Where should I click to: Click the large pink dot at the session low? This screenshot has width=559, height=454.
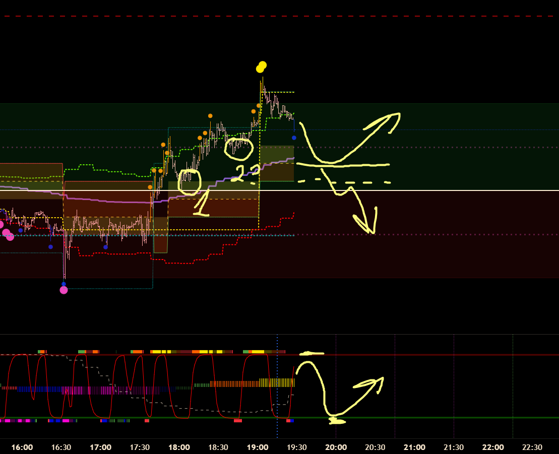click(x=64, y=290)
